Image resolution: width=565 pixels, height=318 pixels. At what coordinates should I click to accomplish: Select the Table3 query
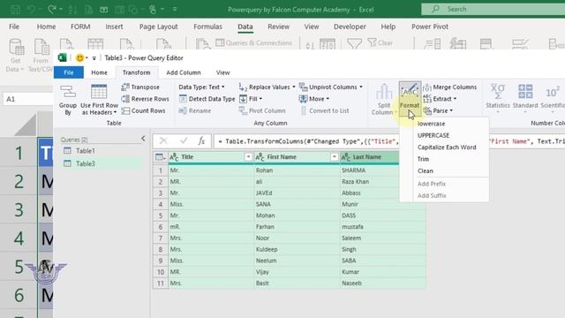pyautogui.click(x=85, y=163)
